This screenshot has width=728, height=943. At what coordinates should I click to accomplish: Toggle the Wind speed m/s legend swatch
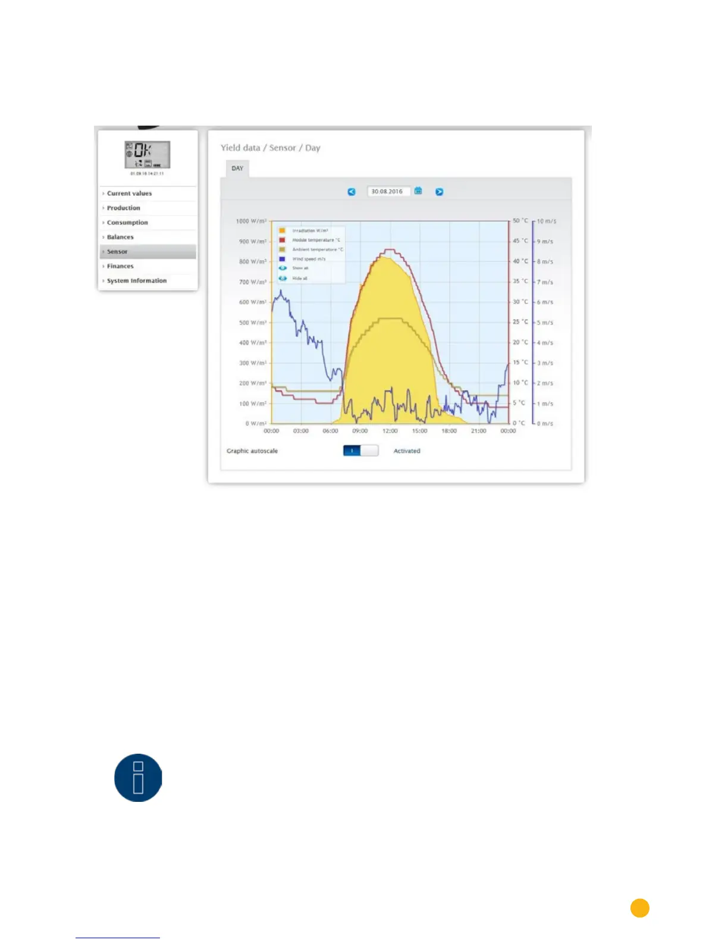point(282,259)
